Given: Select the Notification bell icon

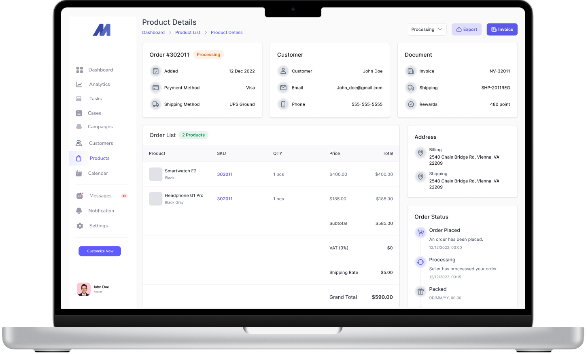Looking at the screenshot, I should pyautogui.click(x=79, y=211).
